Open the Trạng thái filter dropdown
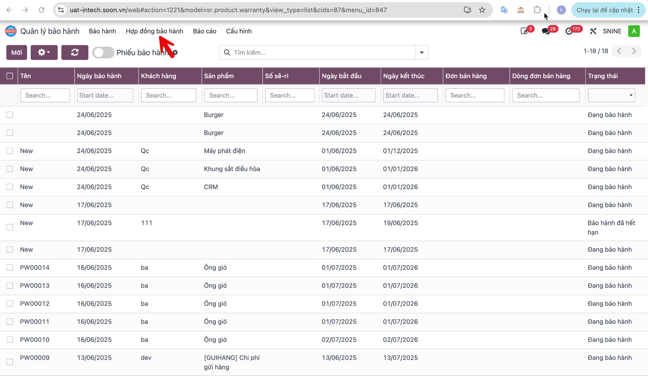Viewport: 648px width, 376px height. coord(611,95)
